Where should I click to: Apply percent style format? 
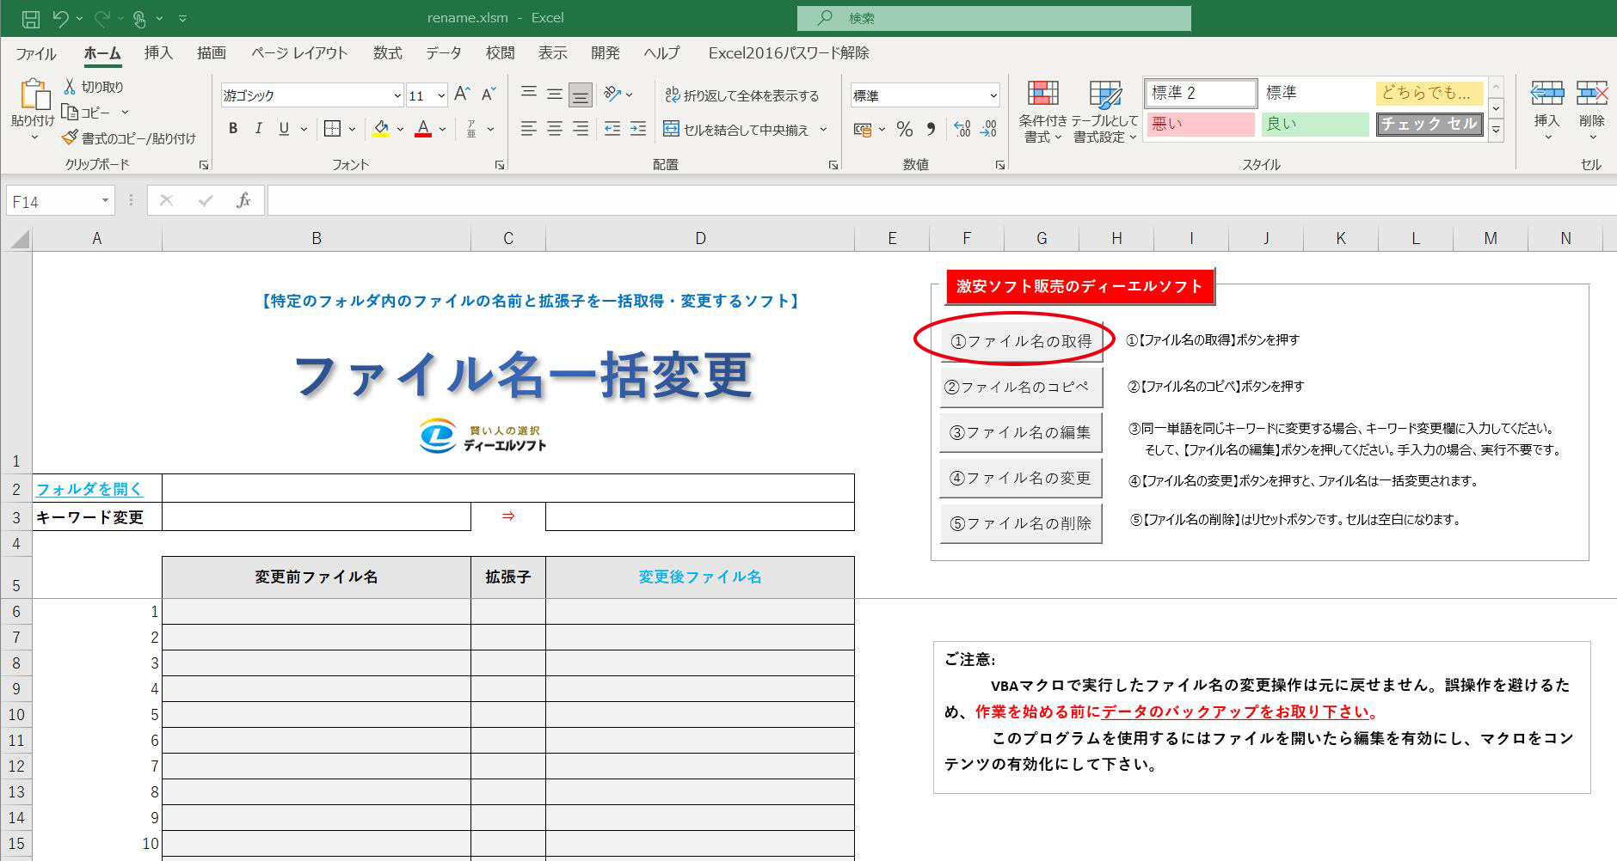click(904, 130)
